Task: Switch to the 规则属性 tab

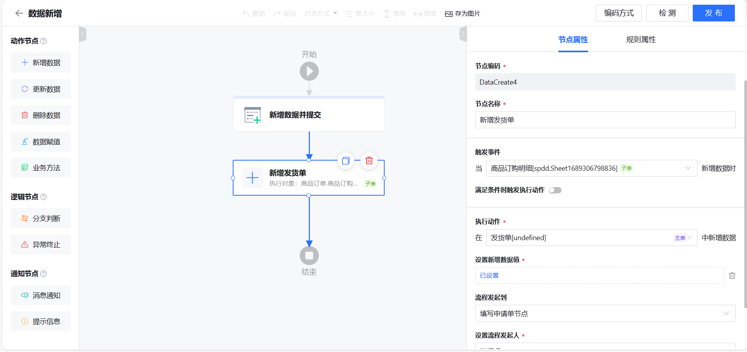Action: coord(641,39)
